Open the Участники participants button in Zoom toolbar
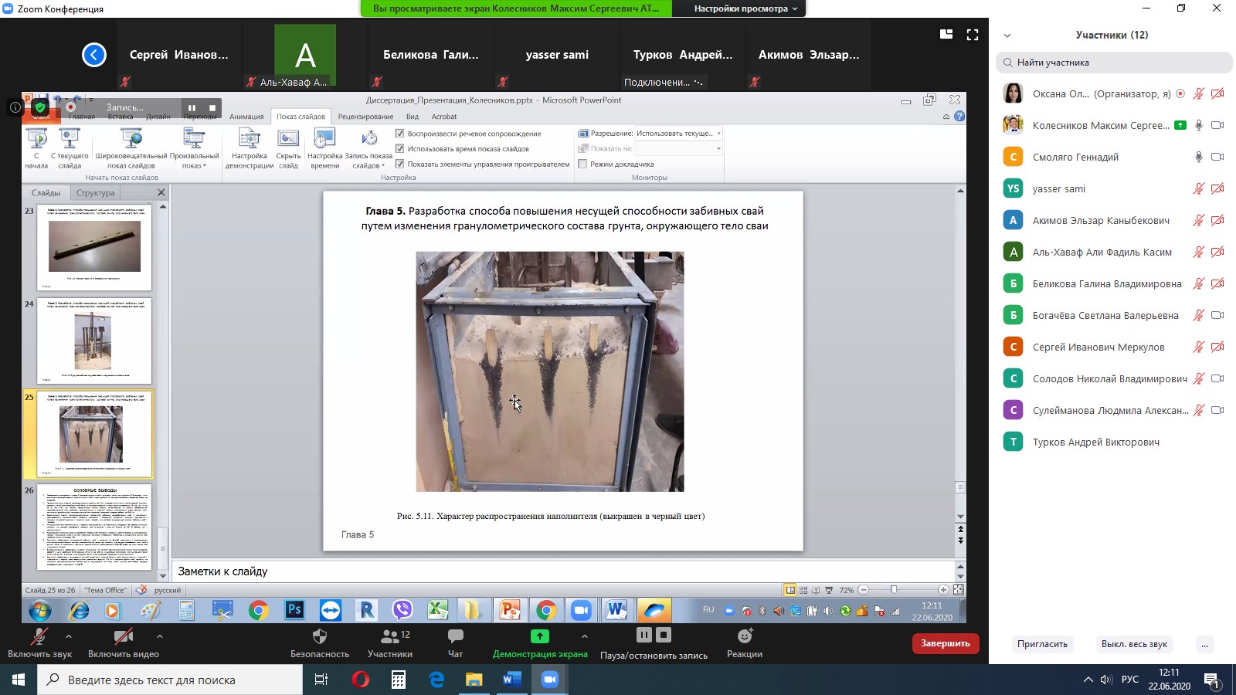Viewport: 1236px width, 695px height. click(390, 642)
